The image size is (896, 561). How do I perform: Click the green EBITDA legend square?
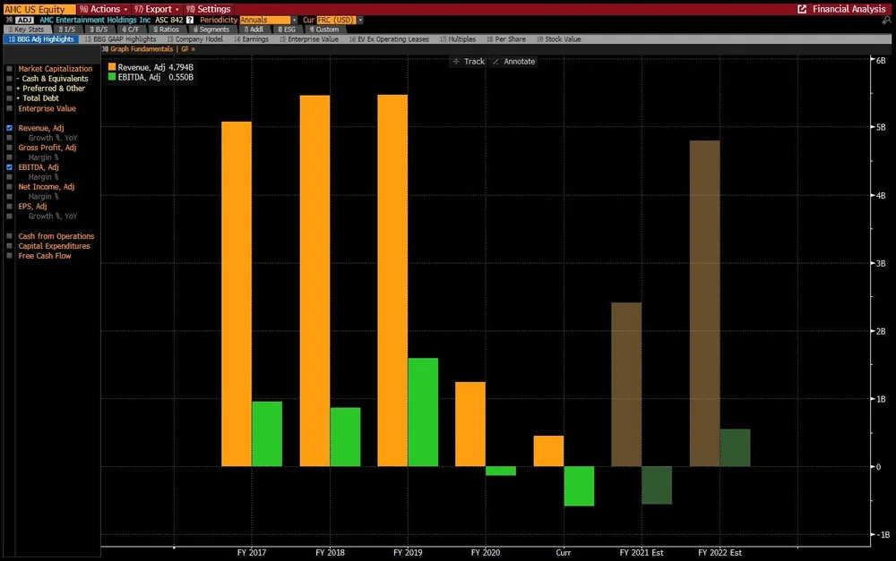click(x=112, y=76)
